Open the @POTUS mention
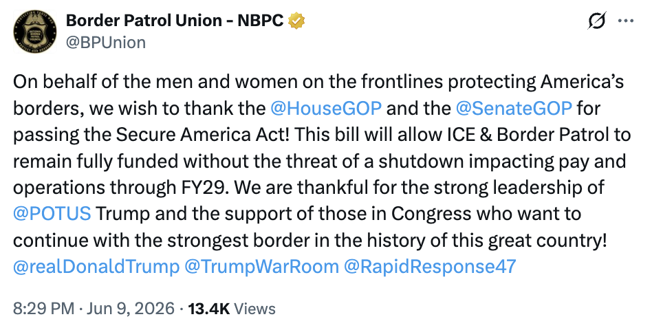Viewport: 652px width, 330px height. [x=52, y=214]
